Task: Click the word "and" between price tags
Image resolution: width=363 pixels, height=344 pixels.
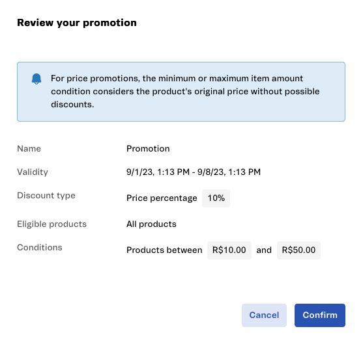Action: point(264,250)
